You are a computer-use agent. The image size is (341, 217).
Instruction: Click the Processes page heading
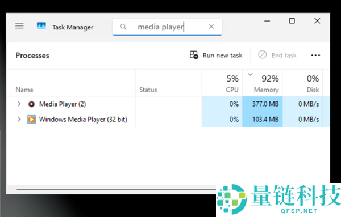pos(32,56)
